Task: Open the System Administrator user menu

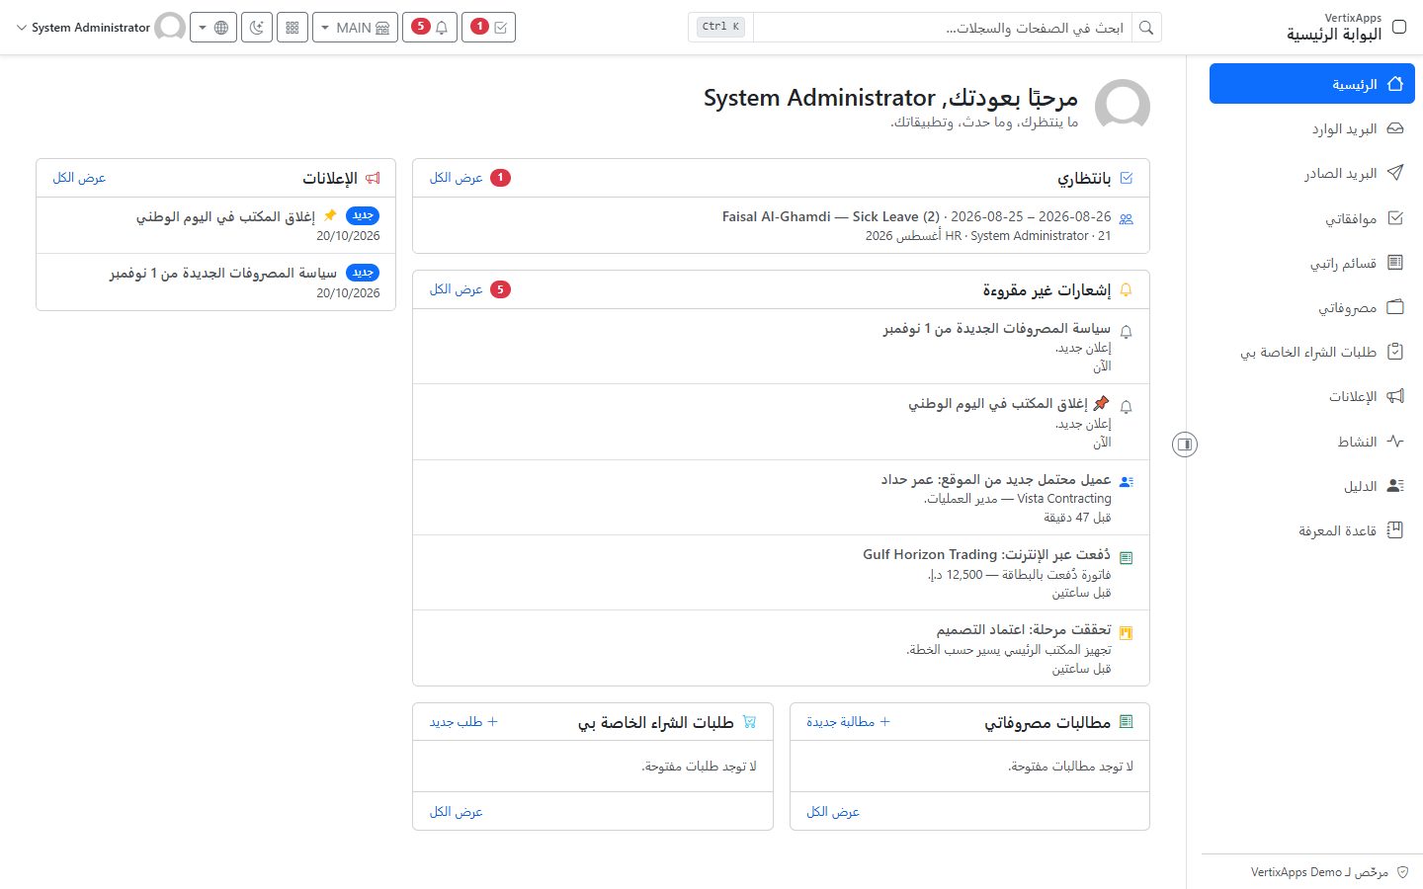Action: click(x=101, y=28)
